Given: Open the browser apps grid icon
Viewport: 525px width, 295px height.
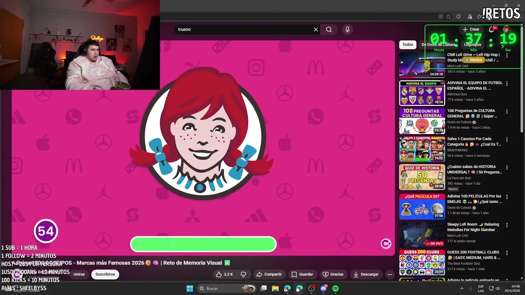Looking at the screenshot, I should coord(441,16).
